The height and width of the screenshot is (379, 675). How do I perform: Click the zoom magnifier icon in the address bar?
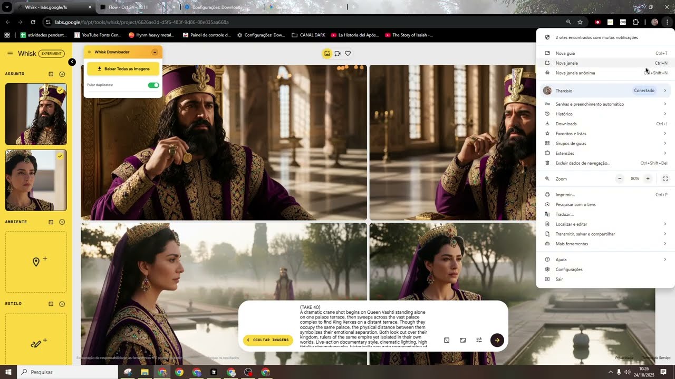pos(568,22)
